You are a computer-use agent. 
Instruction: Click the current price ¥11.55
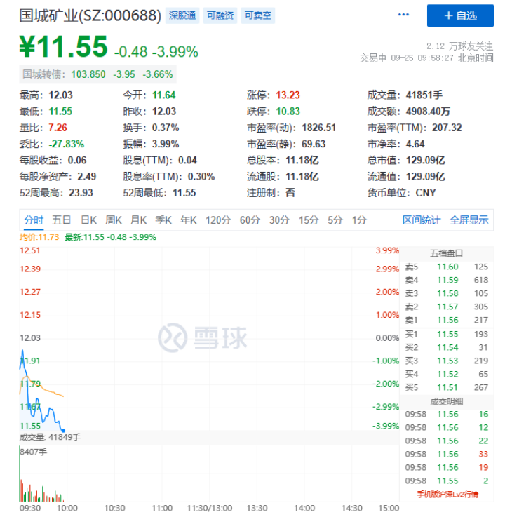click(63, 46)
